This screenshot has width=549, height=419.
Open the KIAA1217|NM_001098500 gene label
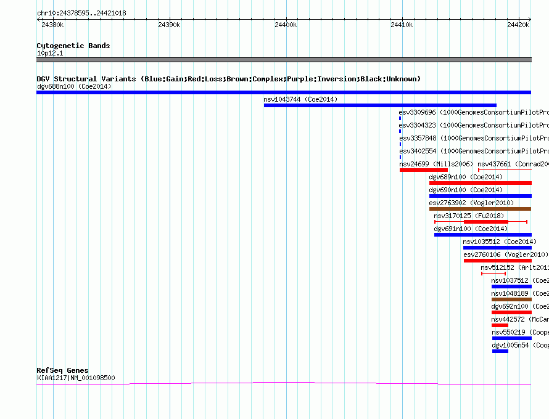click(76, 378)
